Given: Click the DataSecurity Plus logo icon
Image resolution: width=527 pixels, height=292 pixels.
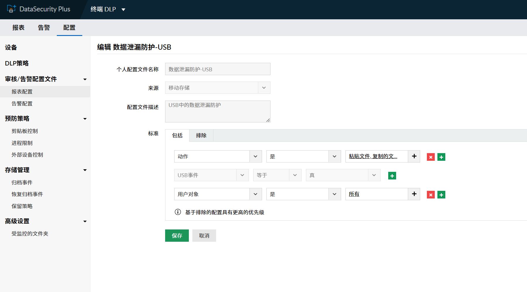Looking at the screenshot, I should pos(11,9).
